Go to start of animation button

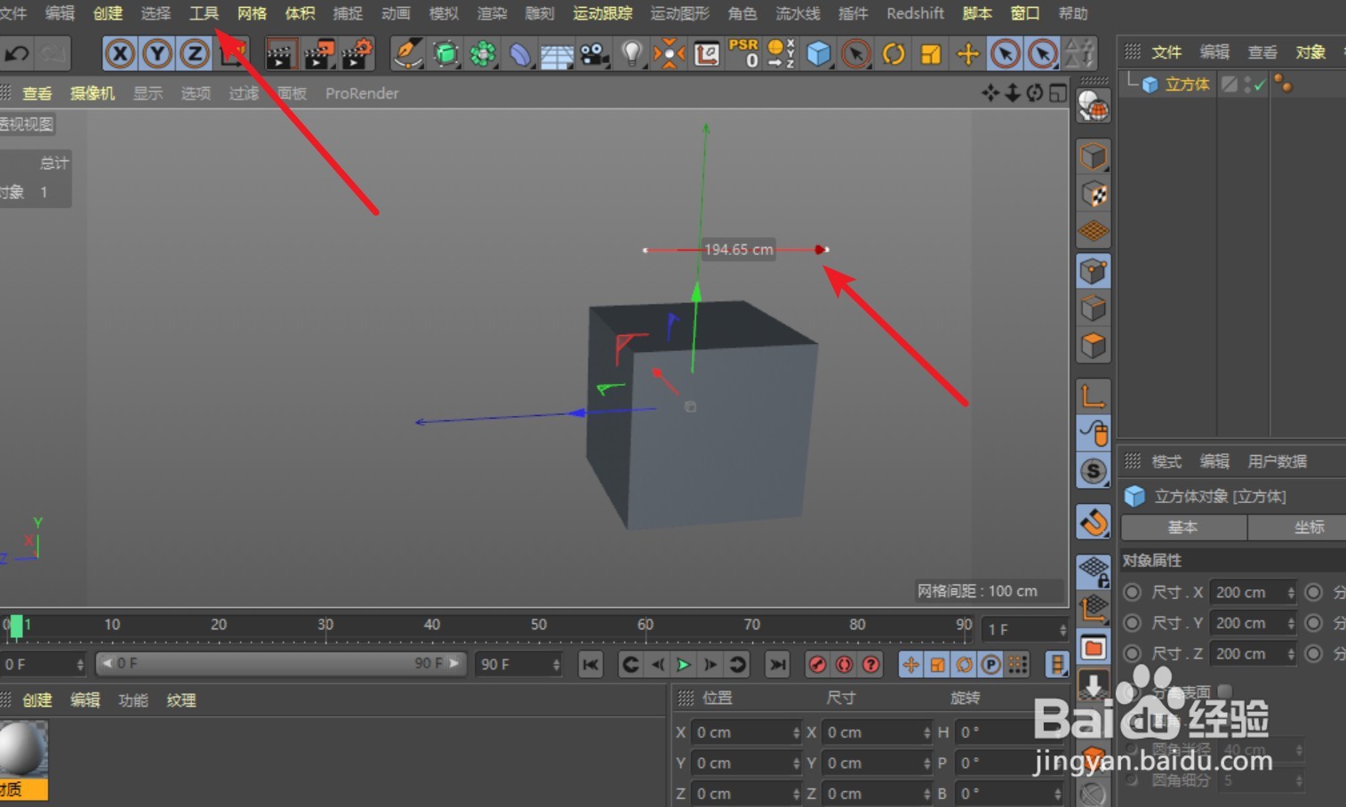[x=590, y=664]
